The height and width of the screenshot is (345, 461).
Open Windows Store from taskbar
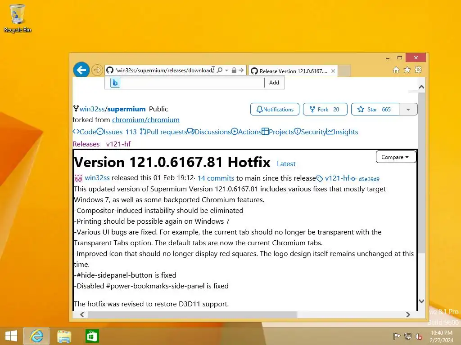[x=92, y=336]
